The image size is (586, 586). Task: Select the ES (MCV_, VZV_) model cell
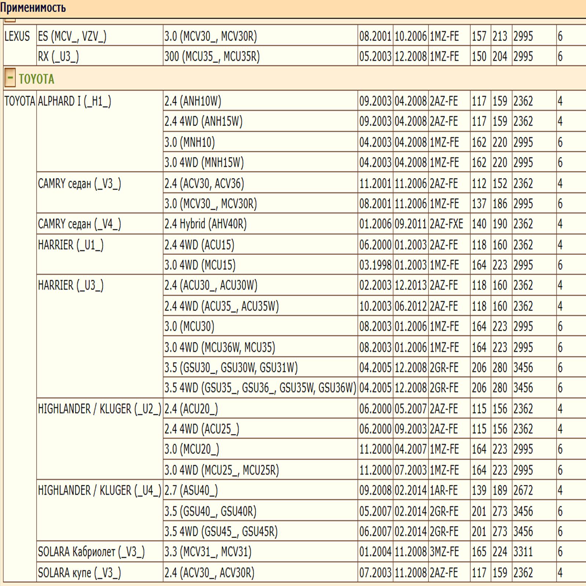[x=72, y=37]
